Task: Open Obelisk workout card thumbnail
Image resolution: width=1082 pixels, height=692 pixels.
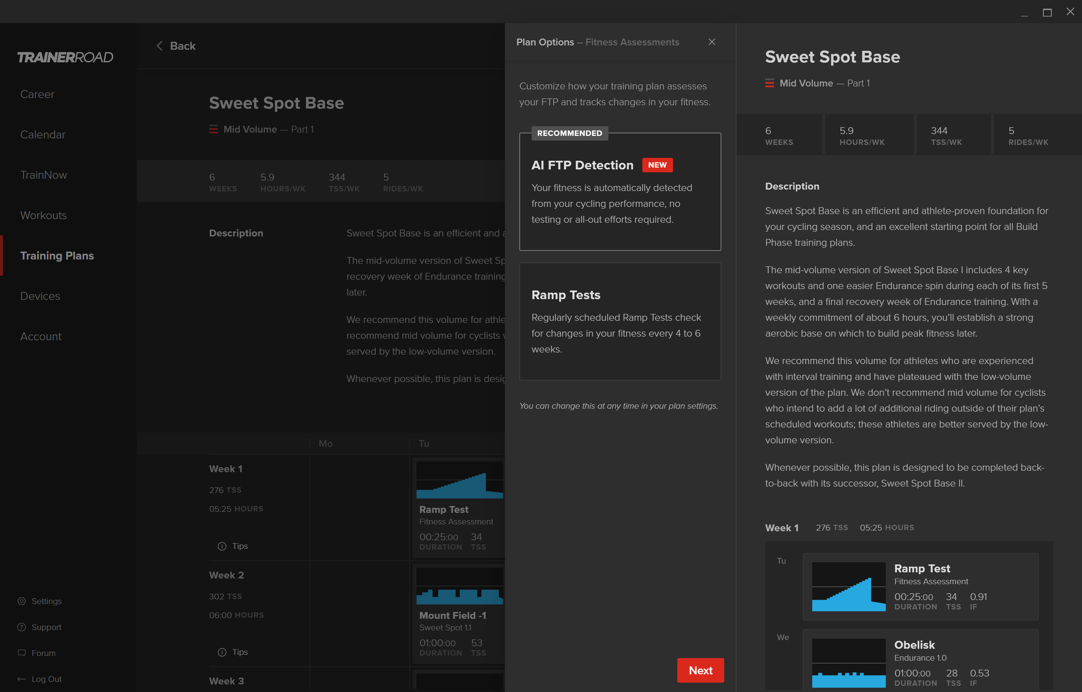Action: [849, 663]
